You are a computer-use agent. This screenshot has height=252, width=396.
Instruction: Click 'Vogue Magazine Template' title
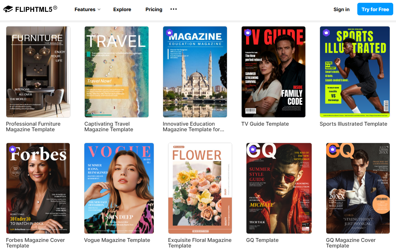point(117,240)
